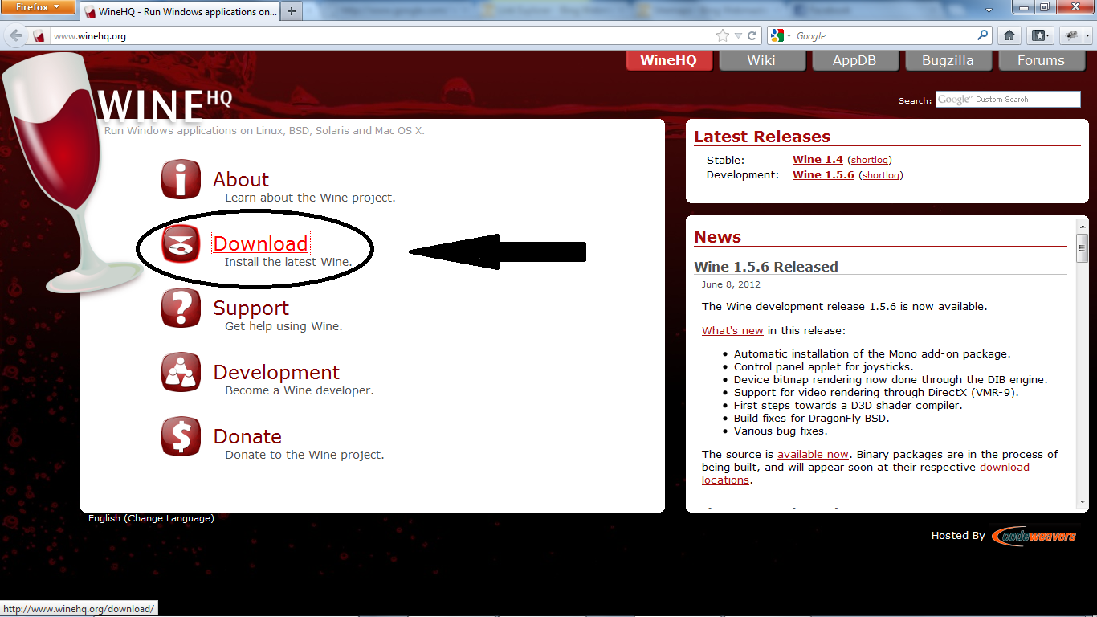
Task: Open the address bar history dropdown arrow
Action: [738, 35]
